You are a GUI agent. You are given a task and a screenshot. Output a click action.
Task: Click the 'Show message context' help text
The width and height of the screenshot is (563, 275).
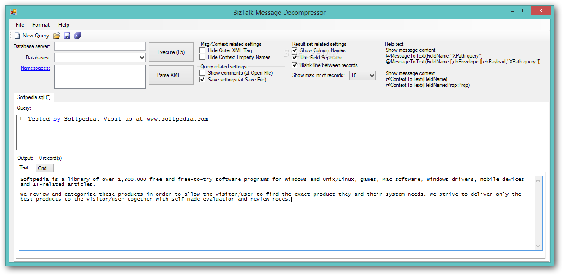click(x=410, y=73)
